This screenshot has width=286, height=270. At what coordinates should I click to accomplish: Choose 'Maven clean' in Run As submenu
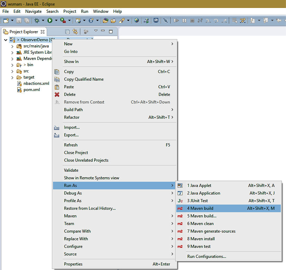[200, 224]
